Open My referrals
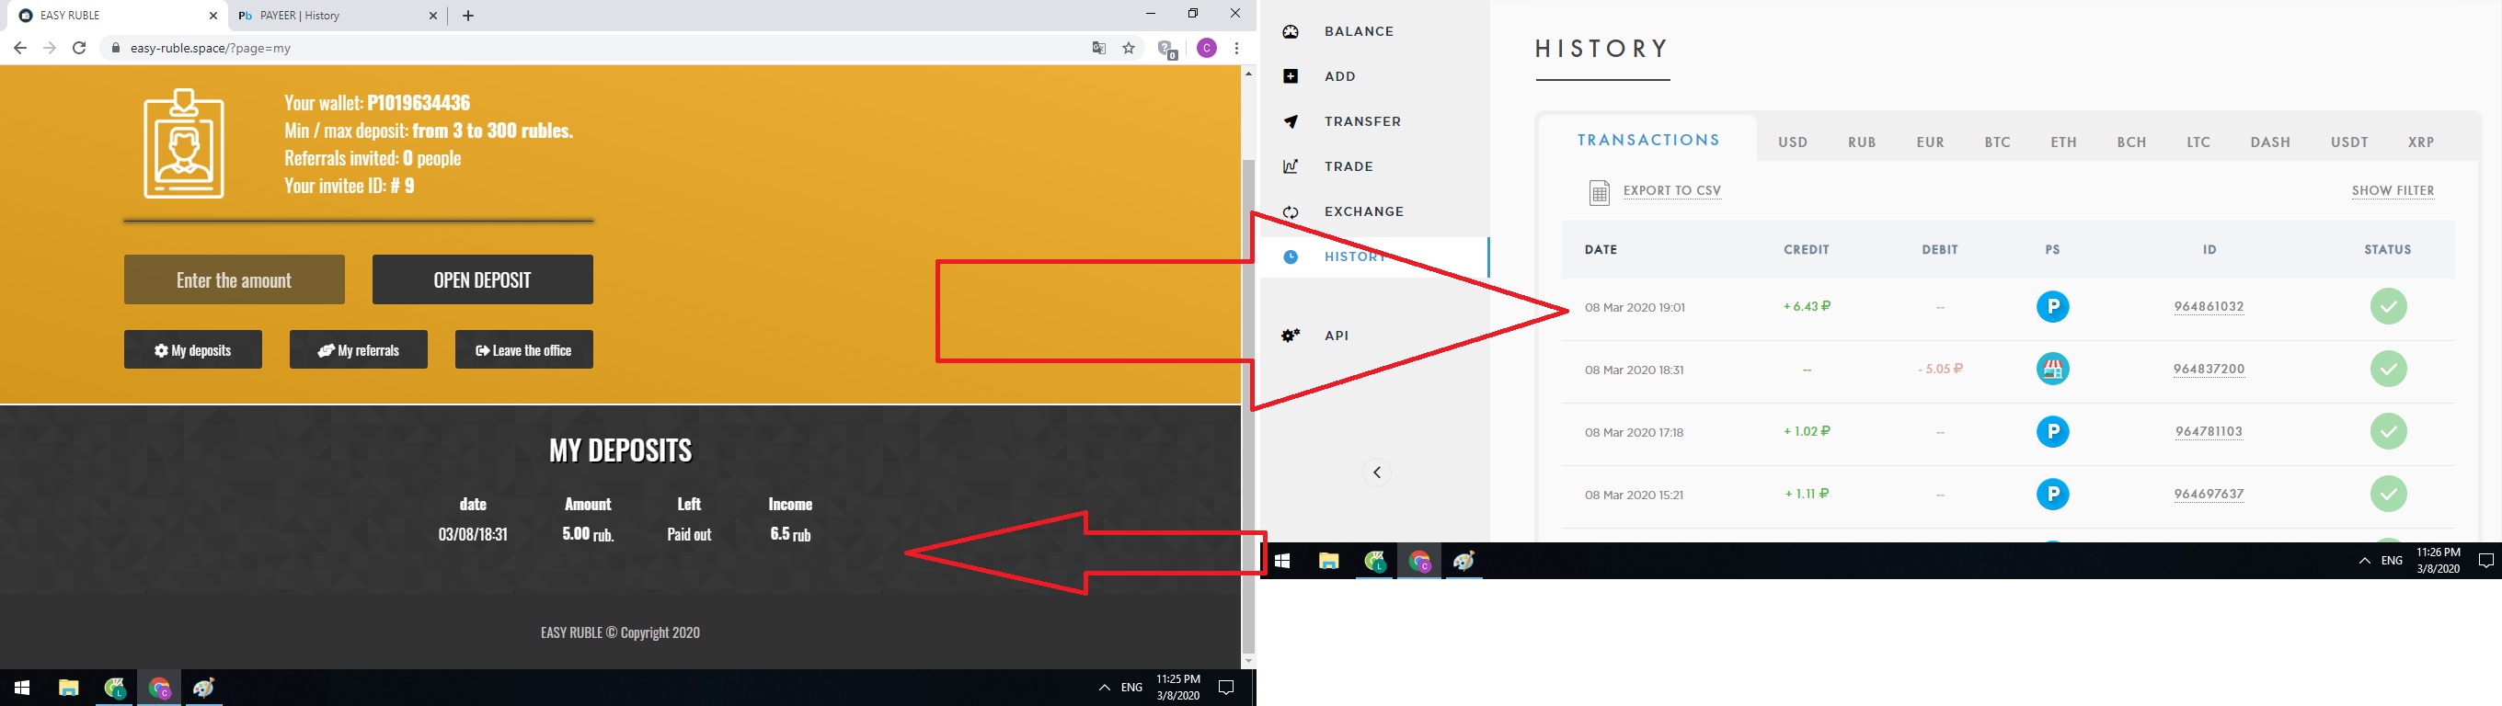The width and height of the screenshot is (2502, 706). [x=359, y=349]
